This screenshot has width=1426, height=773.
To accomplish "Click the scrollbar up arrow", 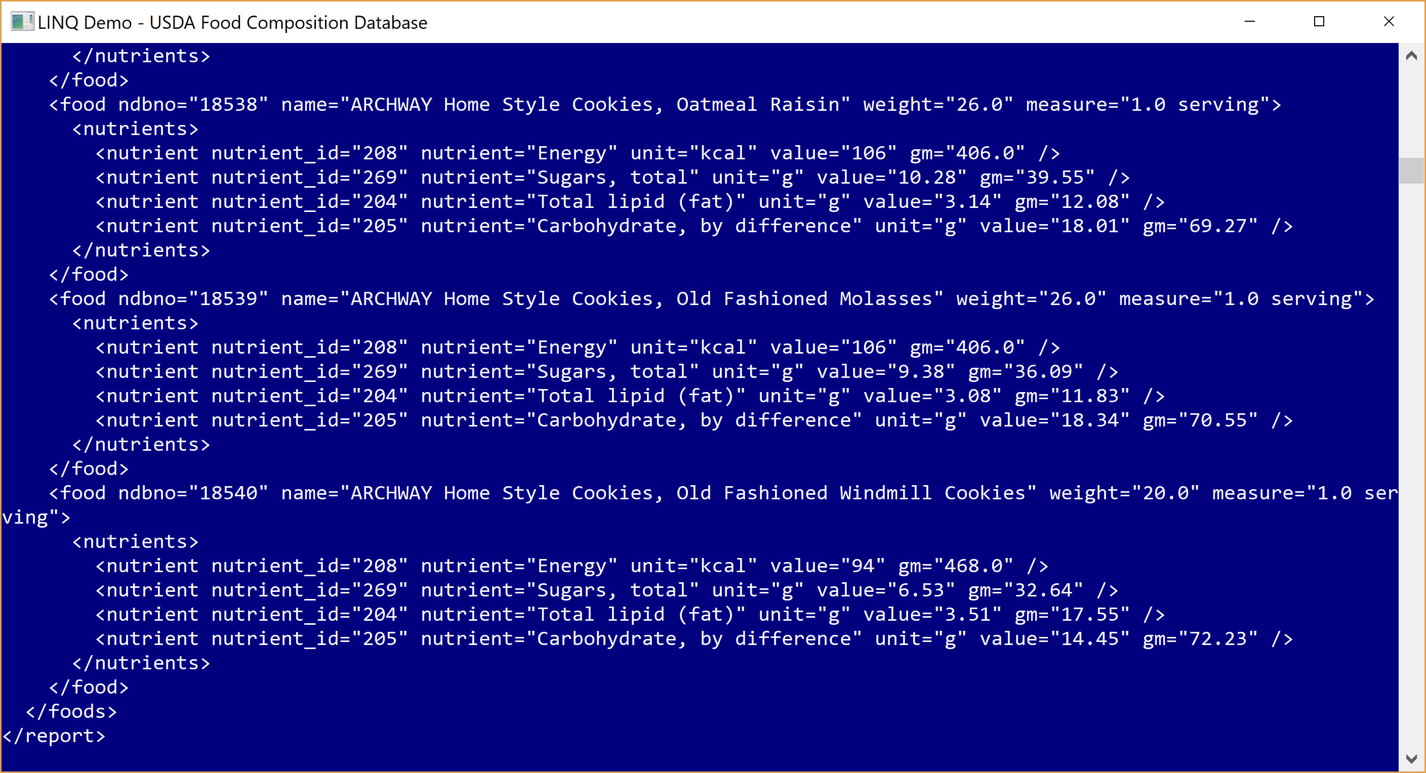I will pyautogui.click(x=1411, y=56).
